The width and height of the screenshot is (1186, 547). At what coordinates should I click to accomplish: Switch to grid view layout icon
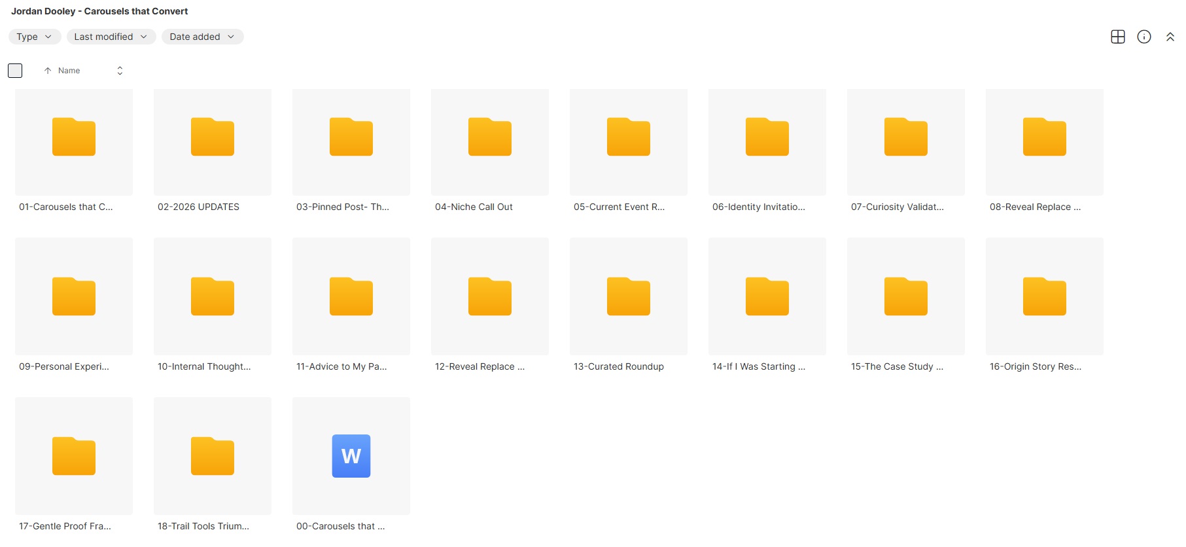click(x=1117, y=37)
